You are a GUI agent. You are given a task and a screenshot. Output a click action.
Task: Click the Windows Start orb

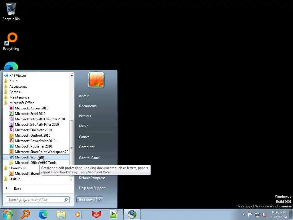coord(8,214)
